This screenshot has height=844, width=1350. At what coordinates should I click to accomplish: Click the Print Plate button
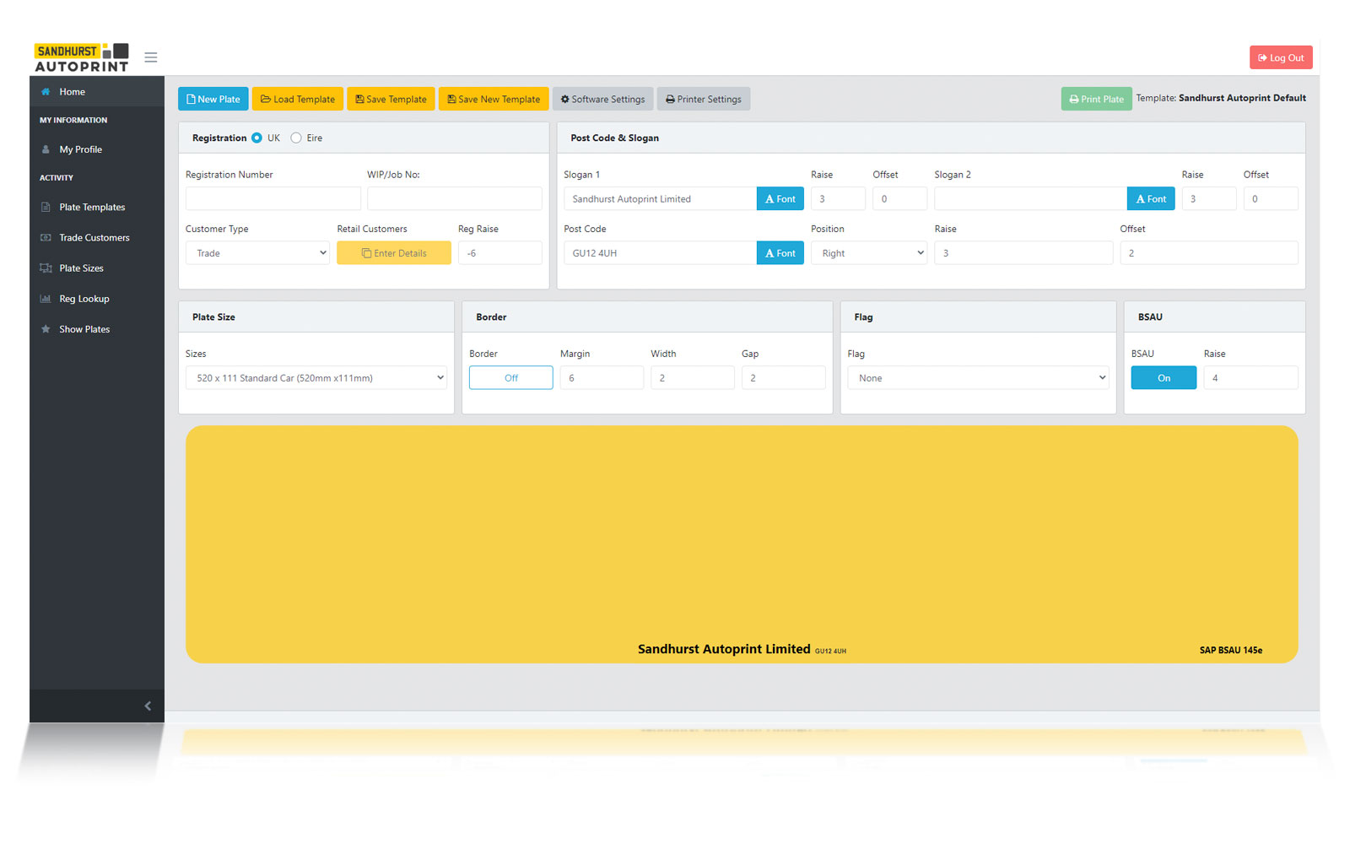click(x=1097, y=99)
